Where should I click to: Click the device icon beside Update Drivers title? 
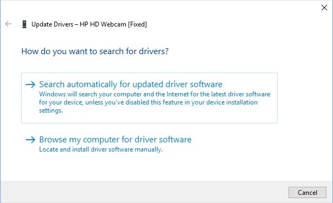[x=24, y=24]
